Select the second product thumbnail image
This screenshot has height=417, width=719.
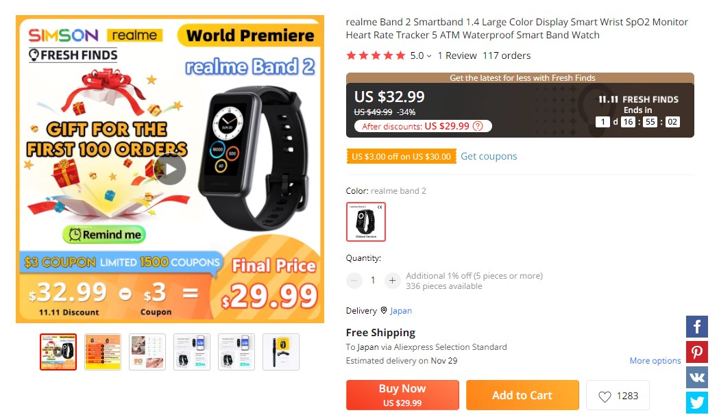tap(103, 352)
